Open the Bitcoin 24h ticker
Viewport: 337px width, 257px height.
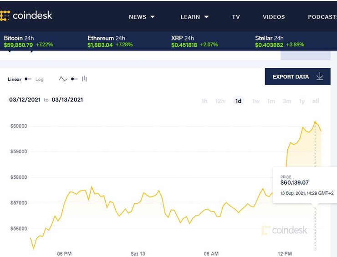pyautogui.click(x=28, y=41)
